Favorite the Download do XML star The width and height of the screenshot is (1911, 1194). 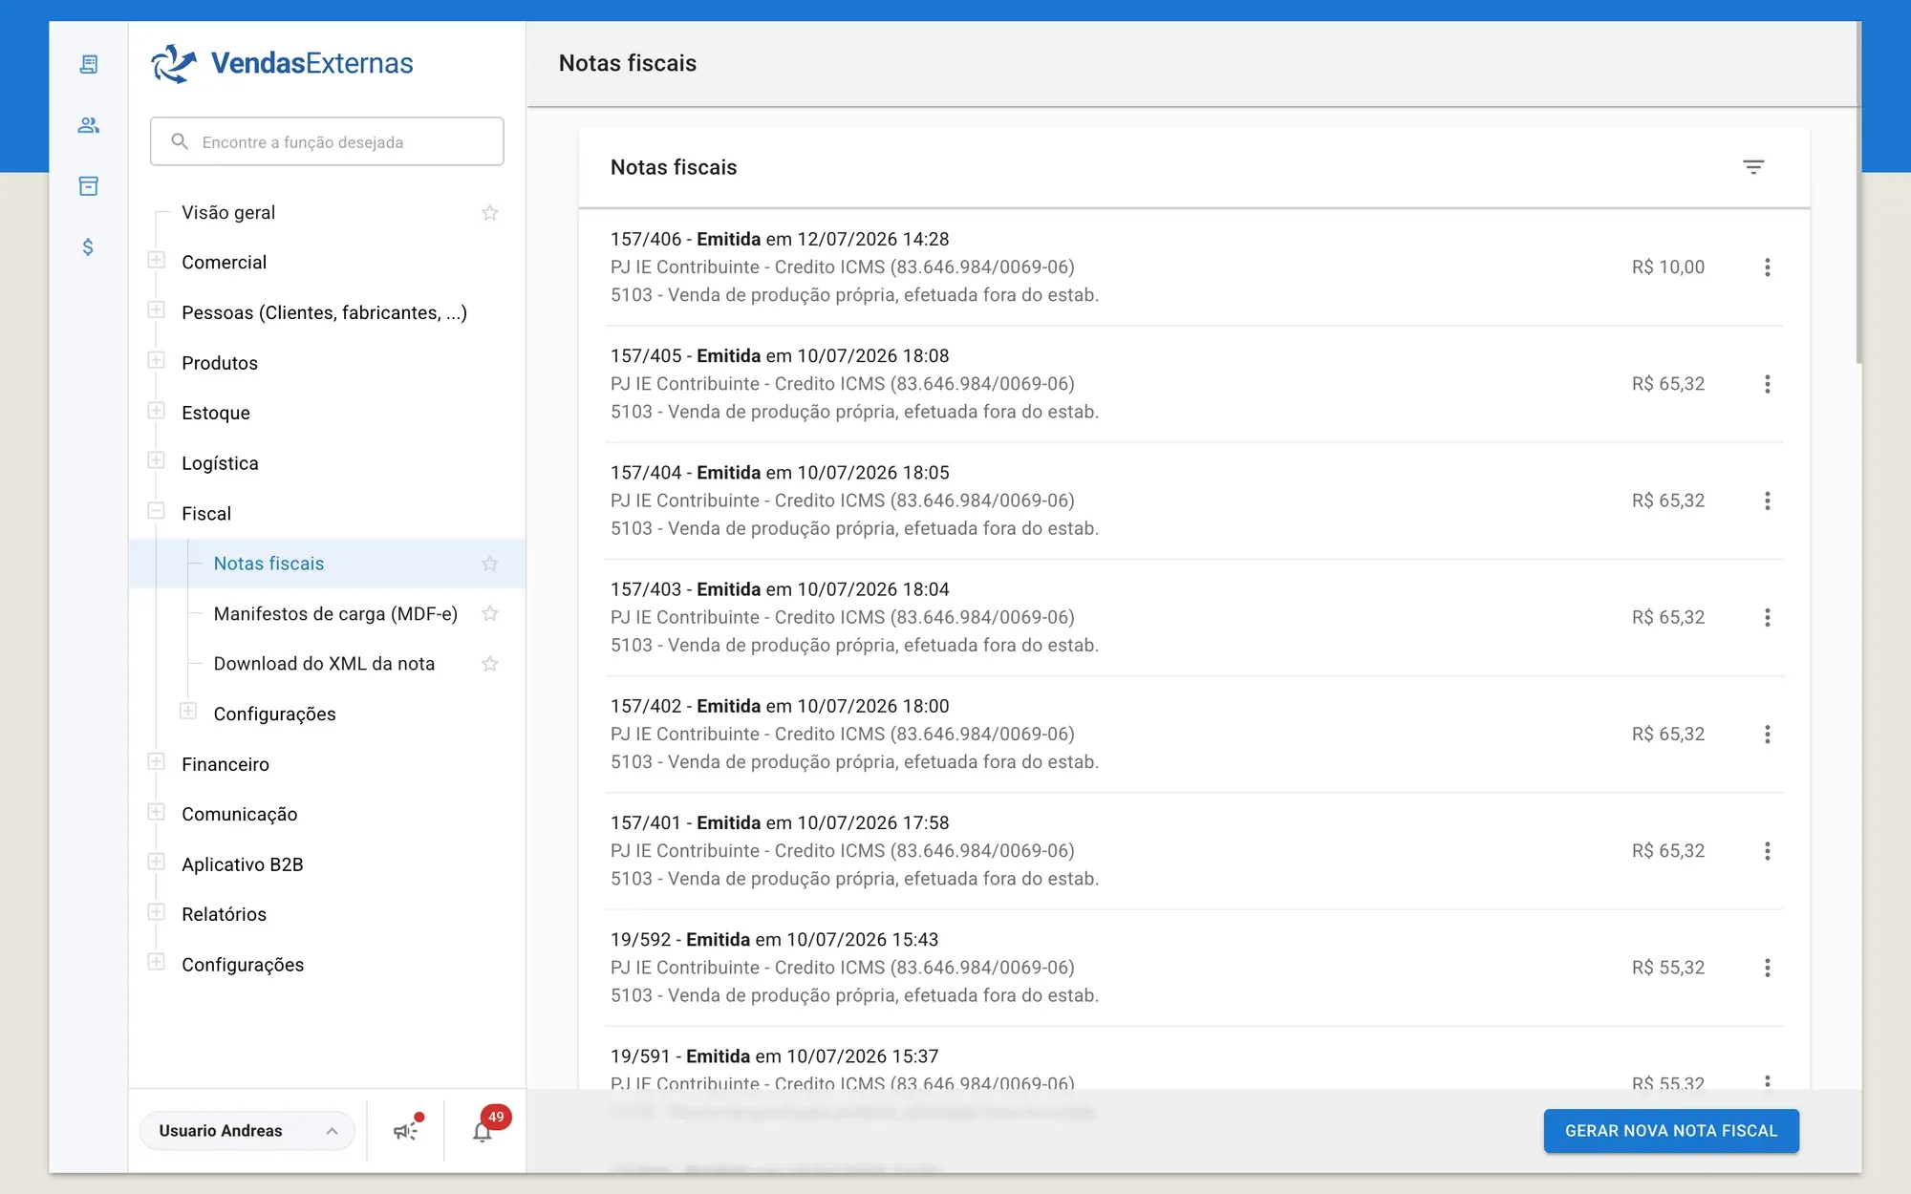490,664
